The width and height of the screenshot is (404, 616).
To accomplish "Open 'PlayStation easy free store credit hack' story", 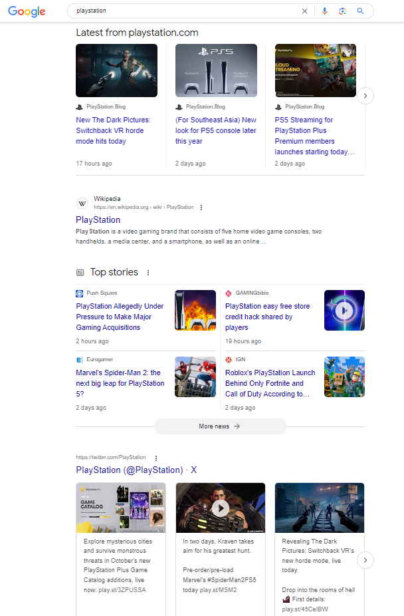I will pos(268,317).
